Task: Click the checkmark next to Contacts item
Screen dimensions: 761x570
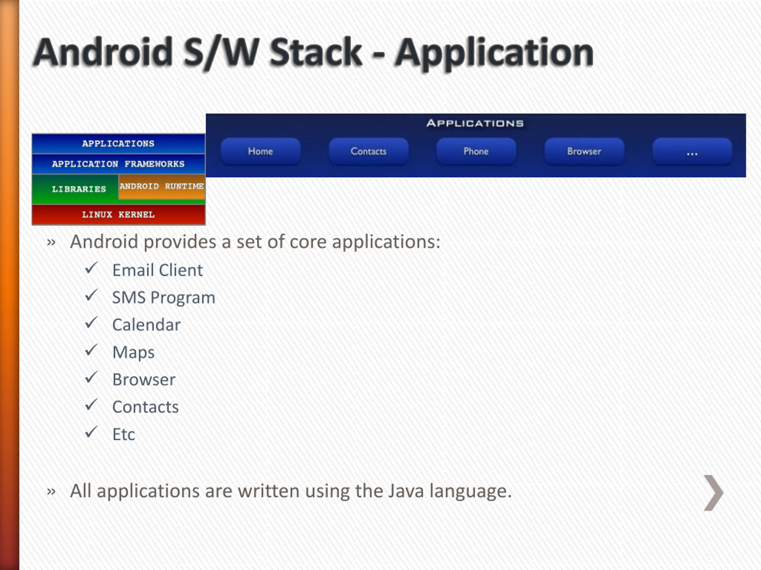Action: pyautogui.click(x=92, y=405)
